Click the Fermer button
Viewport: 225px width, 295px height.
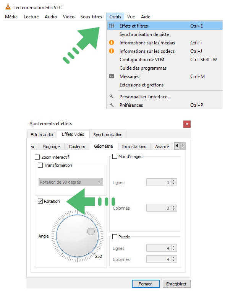pyautogui.click(x=146, y=284)
